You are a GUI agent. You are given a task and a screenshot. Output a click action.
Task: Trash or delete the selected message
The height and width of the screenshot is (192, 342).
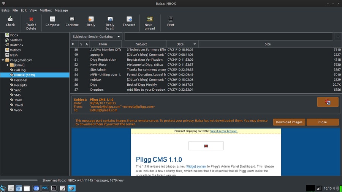[x=31, y=23]
